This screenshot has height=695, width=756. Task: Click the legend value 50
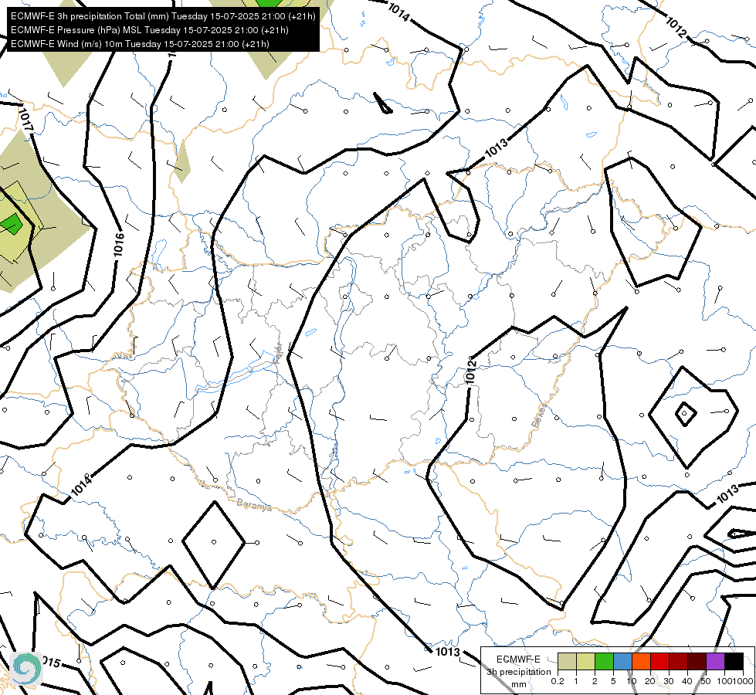click(706, 682)
